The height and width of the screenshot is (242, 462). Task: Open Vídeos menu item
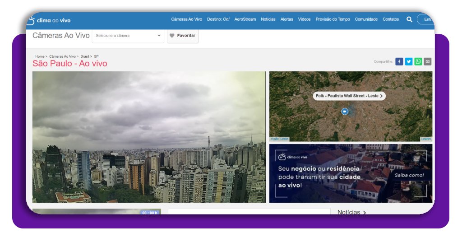(x=304, y=19)
